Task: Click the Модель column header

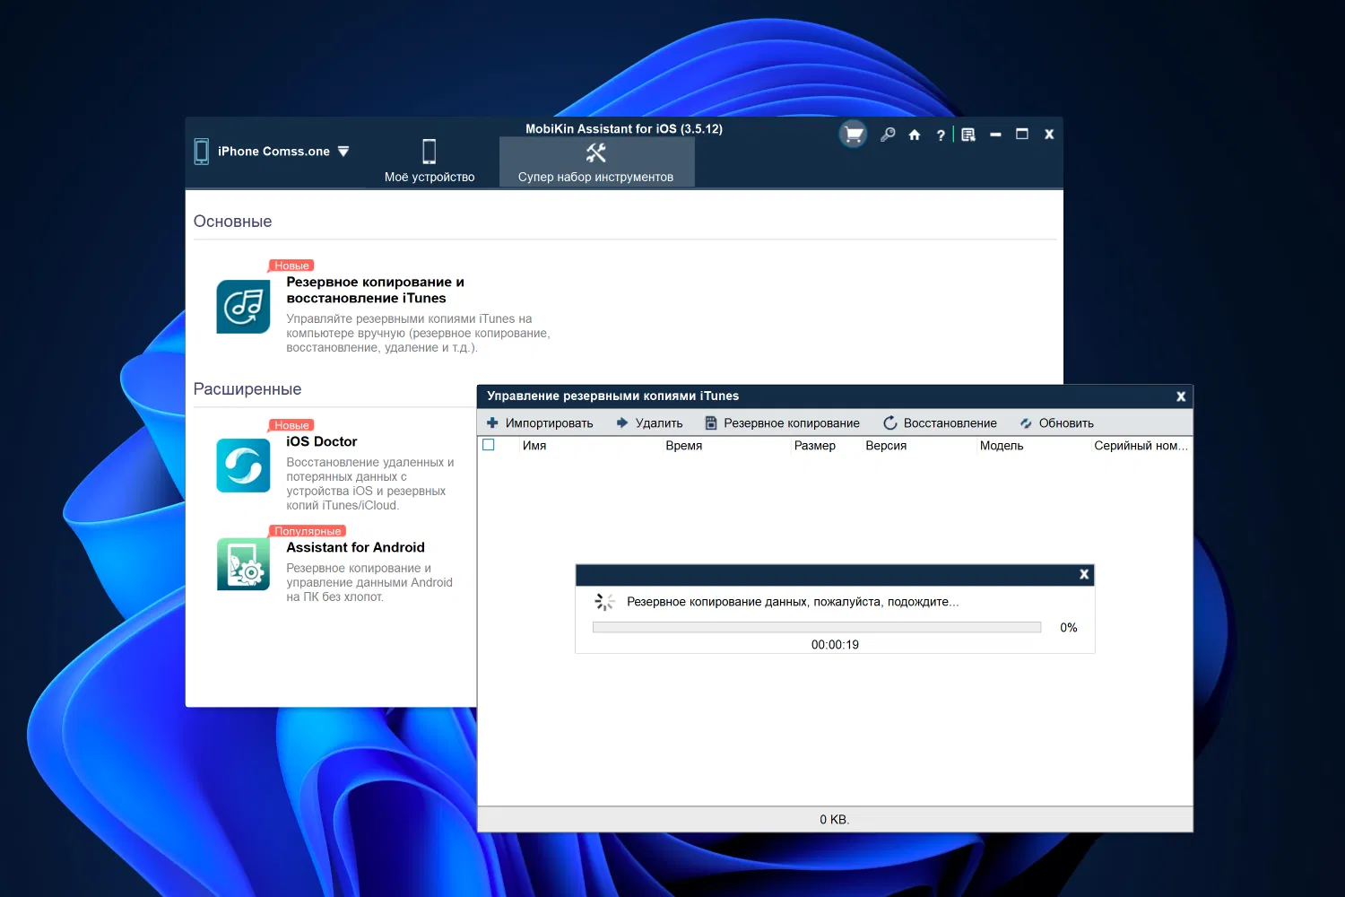Action: click(1002, 446)
